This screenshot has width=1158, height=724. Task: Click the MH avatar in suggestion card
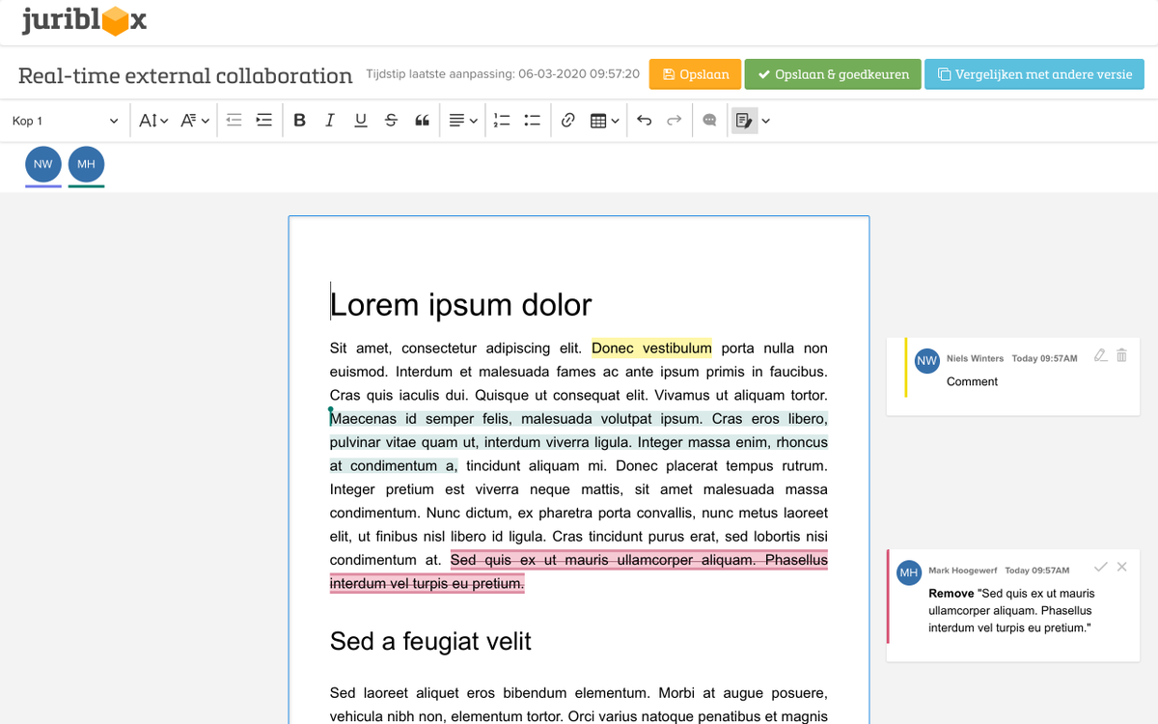coord(909,572)
